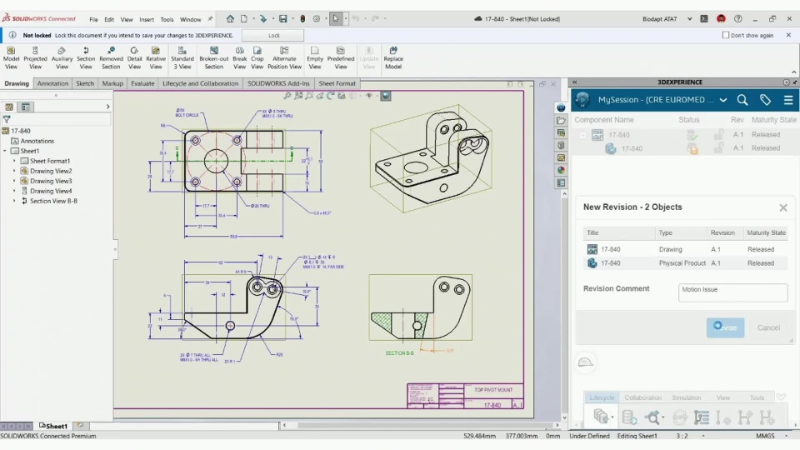
Task: Open the hamburger menu in MySession header
Action: coord(788,100)
